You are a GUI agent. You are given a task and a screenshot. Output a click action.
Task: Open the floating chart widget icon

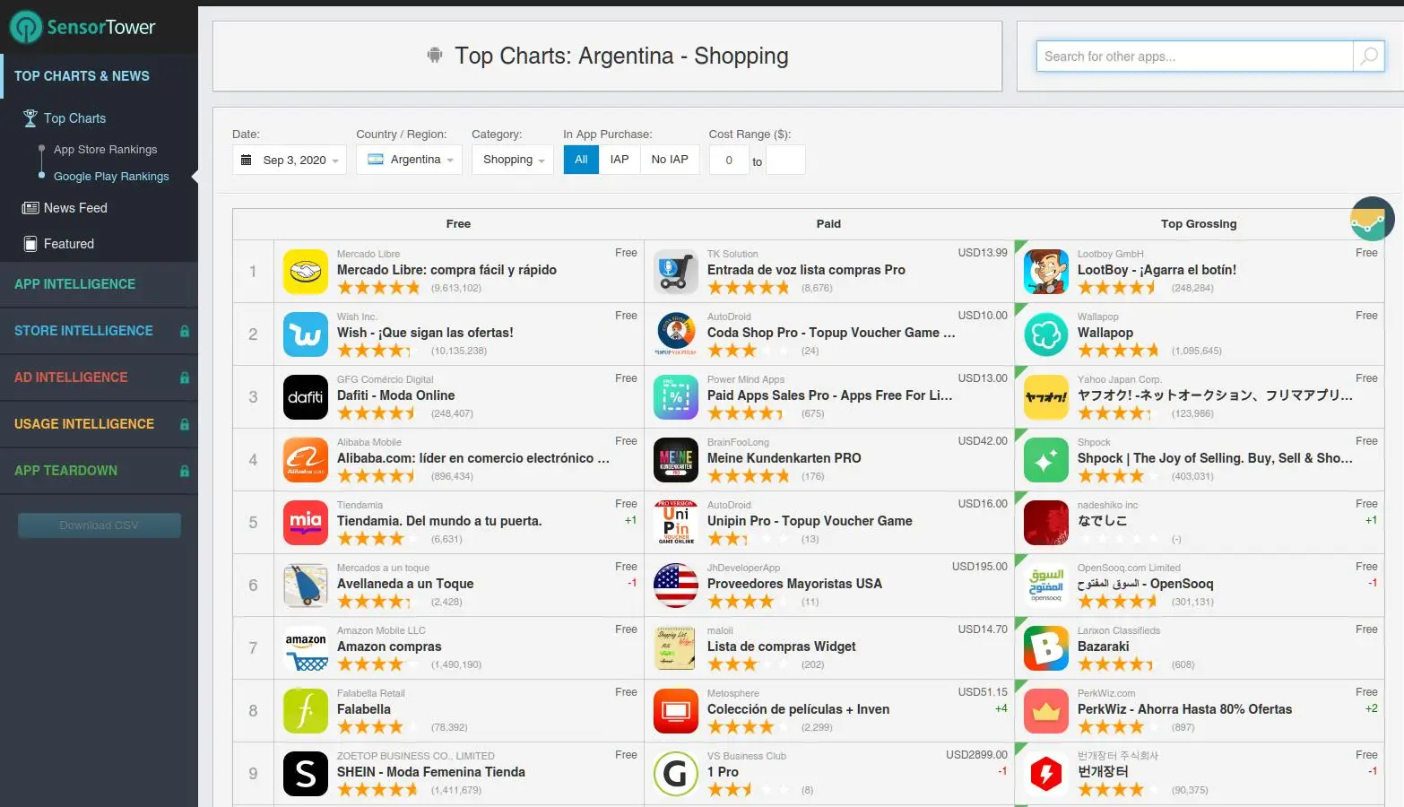pyautogui.click(x=1372, y=219)
